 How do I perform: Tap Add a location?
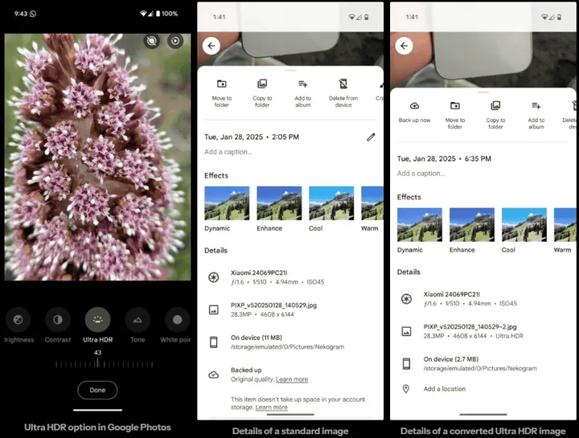tap(445, 389)
